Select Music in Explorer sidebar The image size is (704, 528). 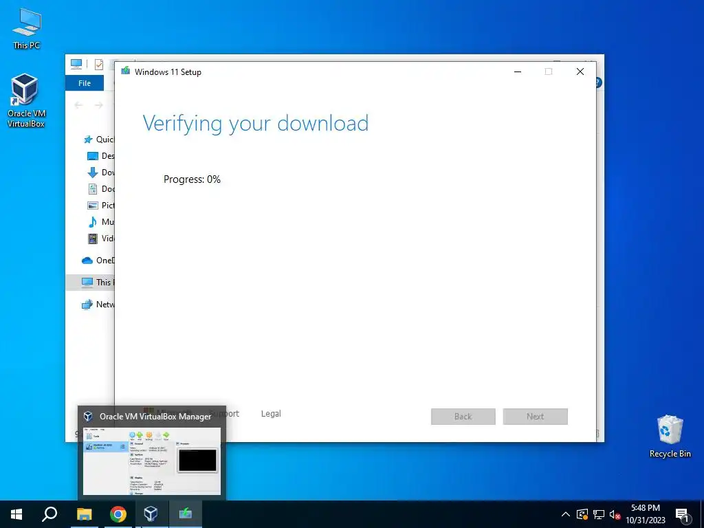[x=100, y=222]
